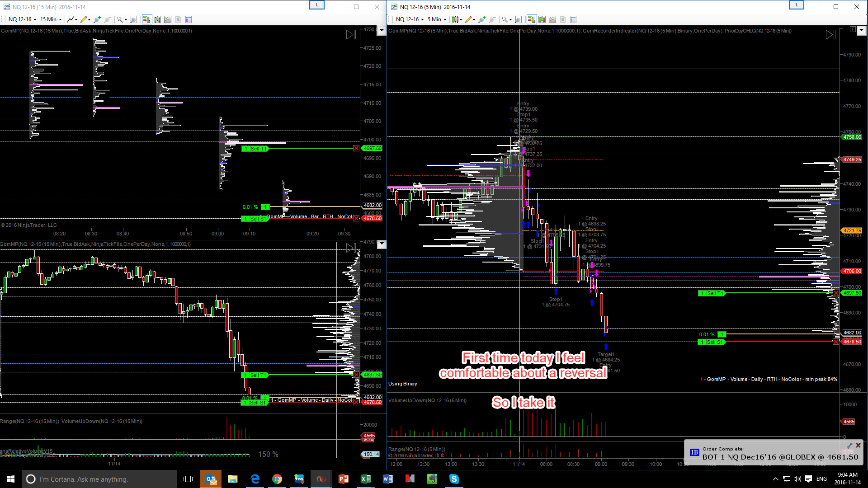Open Outlook from taskbar

click(x=211, y=479)
